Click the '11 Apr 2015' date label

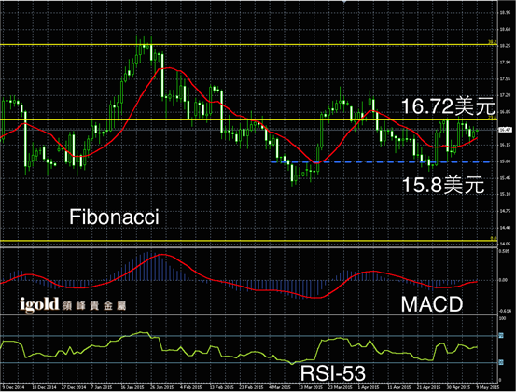coord(398,387)
